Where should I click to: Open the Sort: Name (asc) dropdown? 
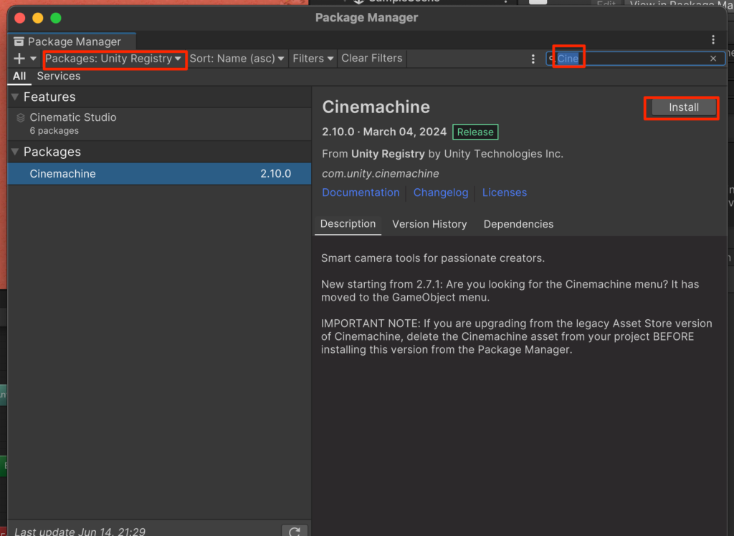click(237, 59)
